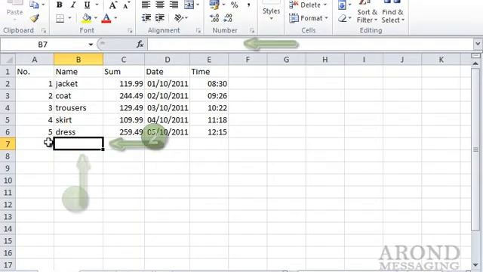
Task: Click the Name Box showing B7
Action: coord(43,45)
